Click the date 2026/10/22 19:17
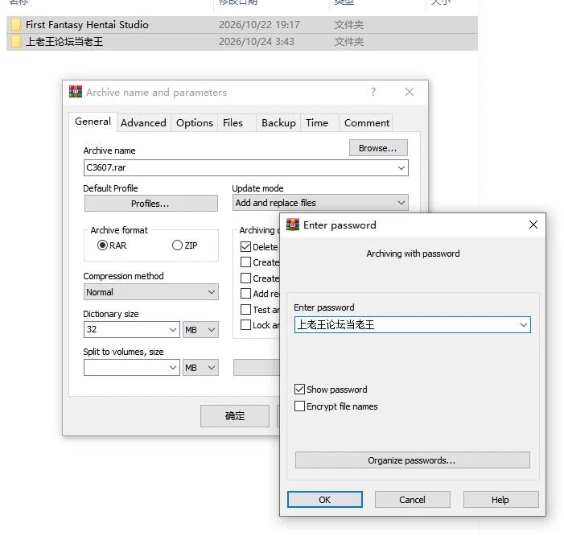This screenshot has width=564, height=536. tap(259, 24)
